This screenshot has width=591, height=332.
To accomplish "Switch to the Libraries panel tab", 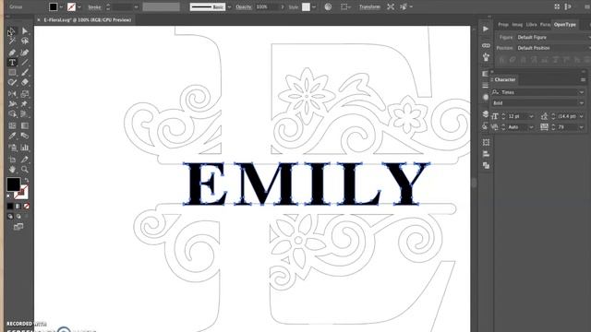I will click(x=531, y=25).
